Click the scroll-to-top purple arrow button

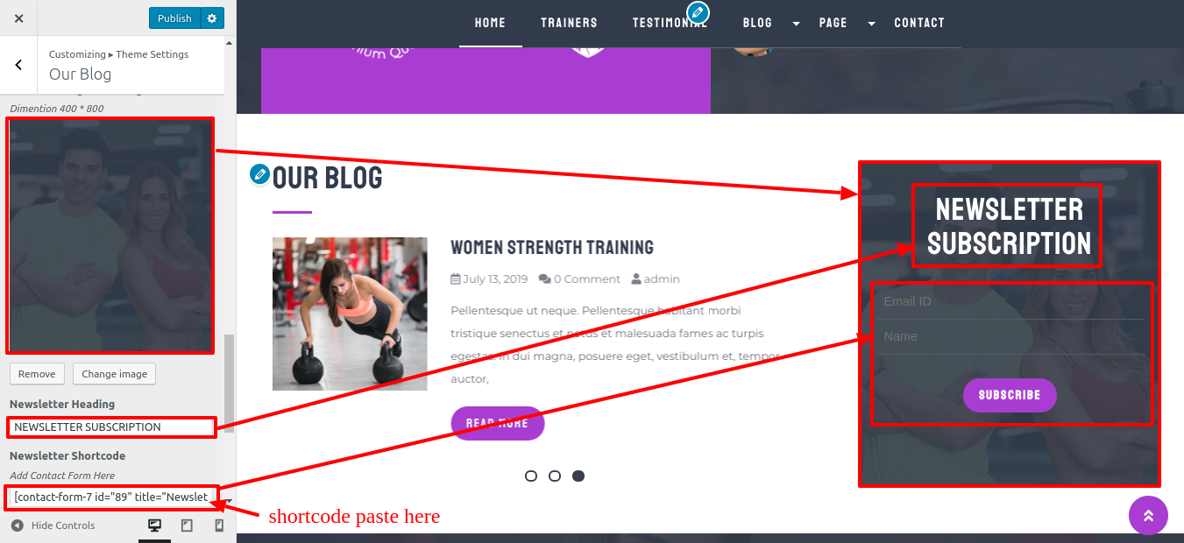coord(1148,515)
